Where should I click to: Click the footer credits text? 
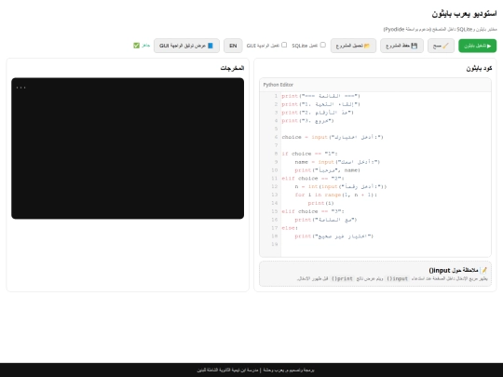click(x=255, y=370)
